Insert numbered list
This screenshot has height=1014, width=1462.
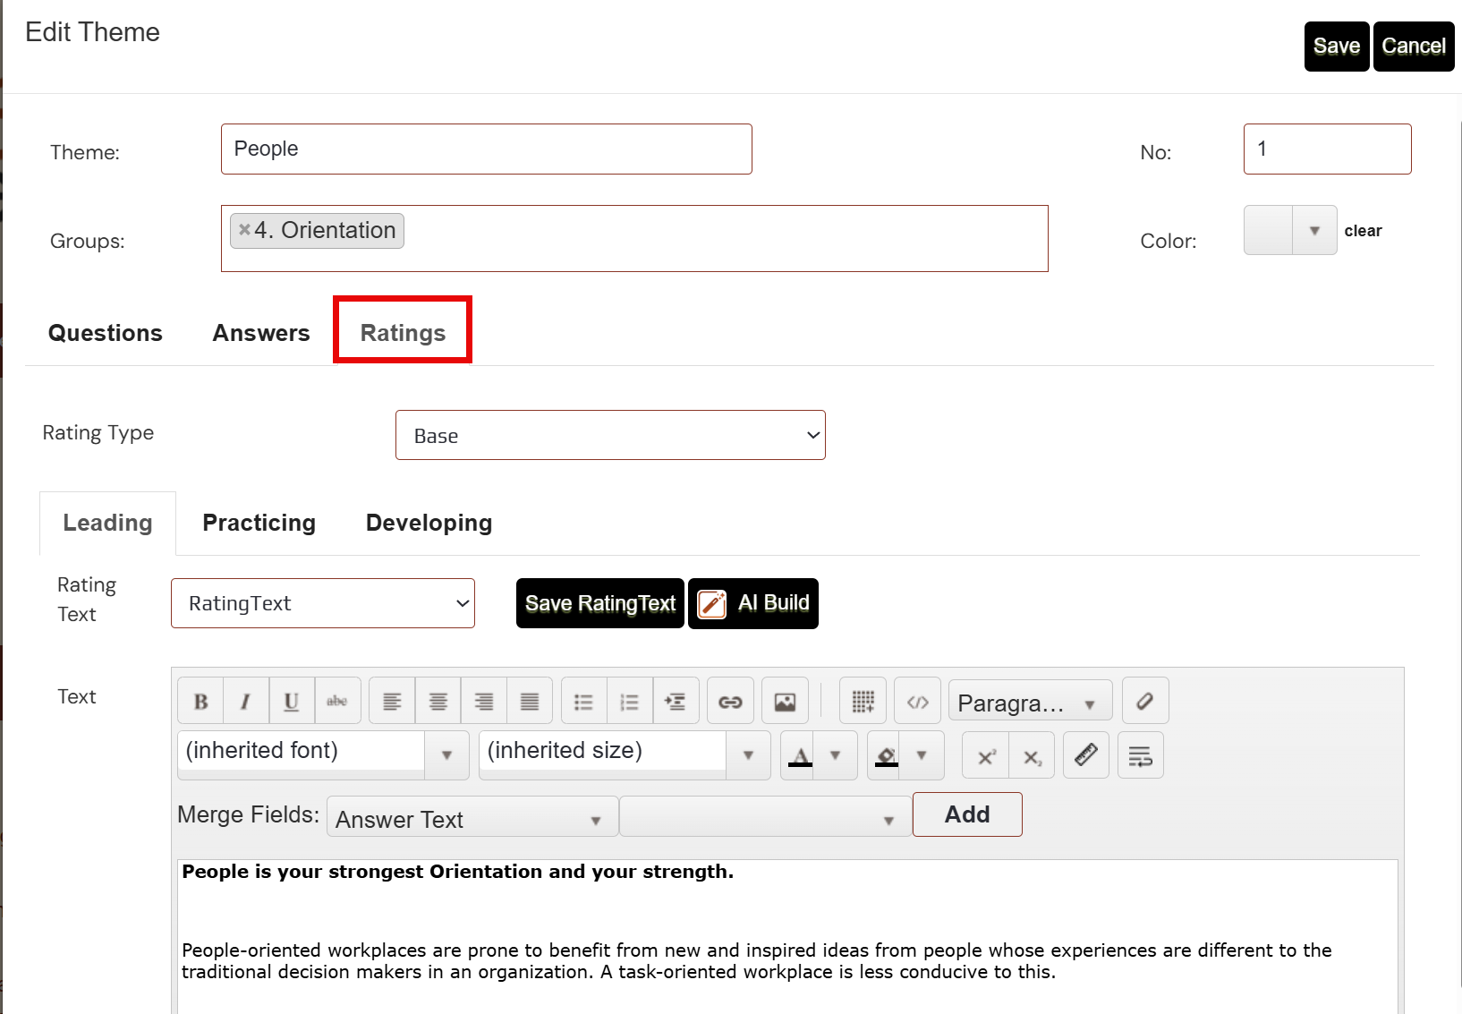point(630,701)
